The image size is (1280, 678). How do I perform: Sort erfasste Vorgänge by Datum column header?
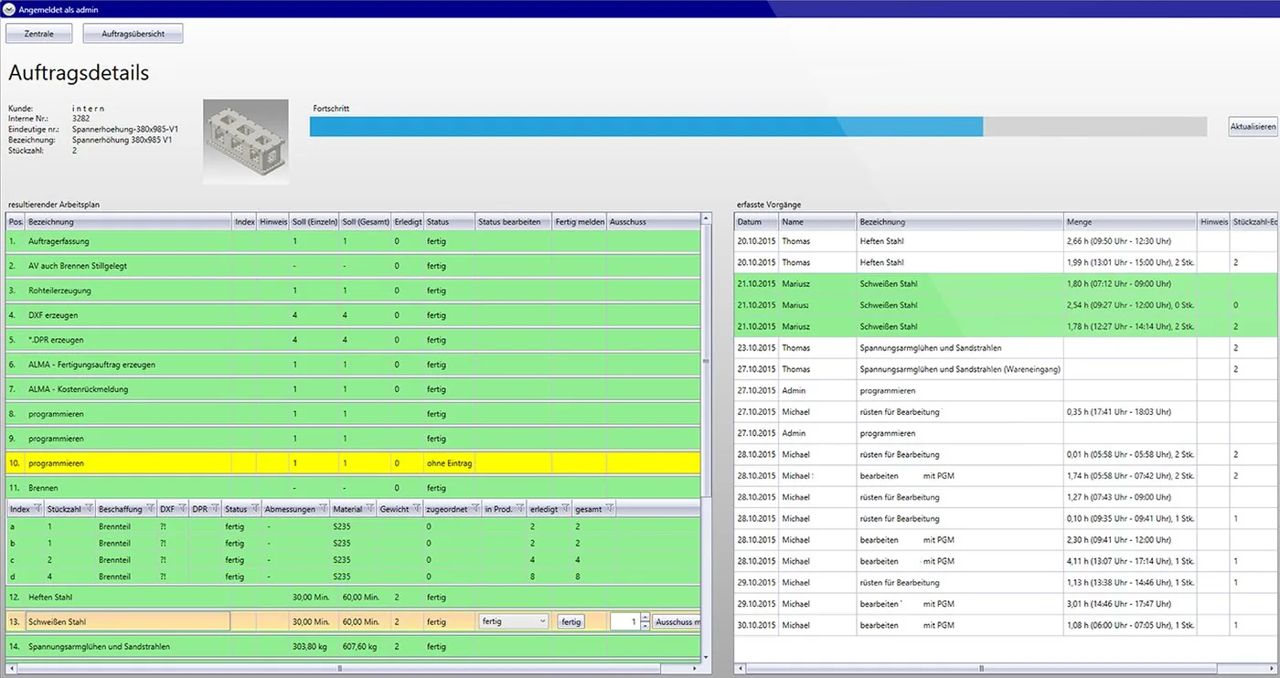pyautogui.click(x=756, y=222)
